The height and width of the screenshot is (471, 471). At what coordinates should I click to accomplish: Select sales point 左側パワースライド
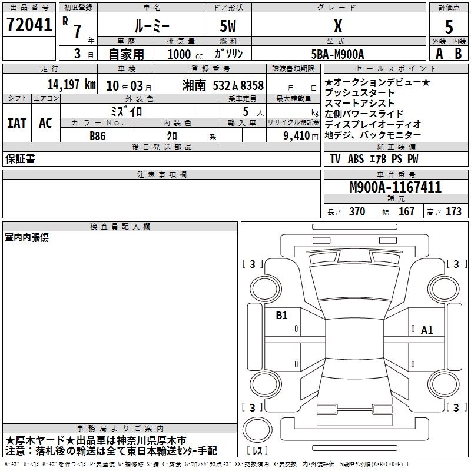coord(364,114)
